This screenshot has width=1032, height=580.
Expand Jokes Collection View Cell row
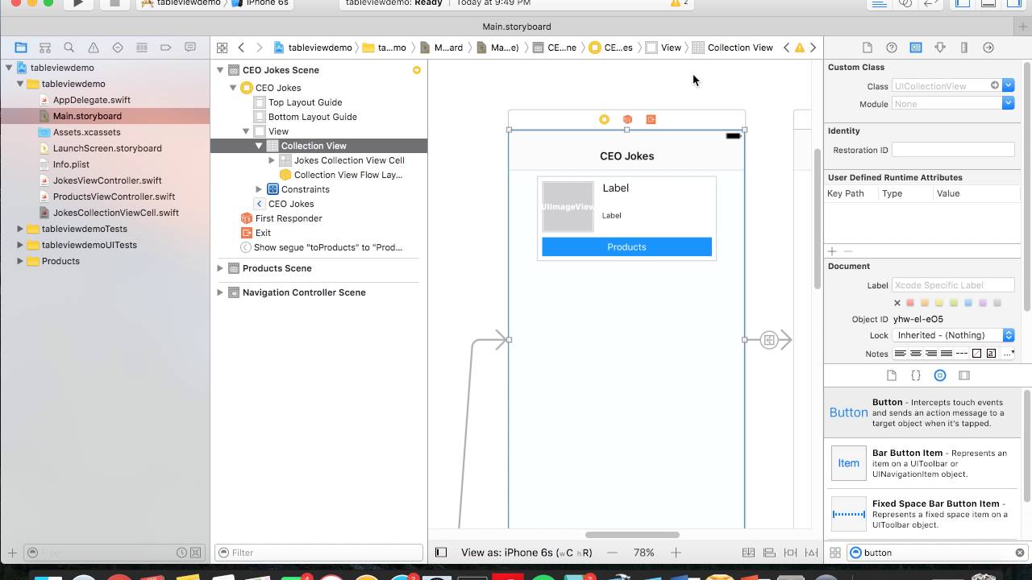pyautogui.click(x=272, y=160)
